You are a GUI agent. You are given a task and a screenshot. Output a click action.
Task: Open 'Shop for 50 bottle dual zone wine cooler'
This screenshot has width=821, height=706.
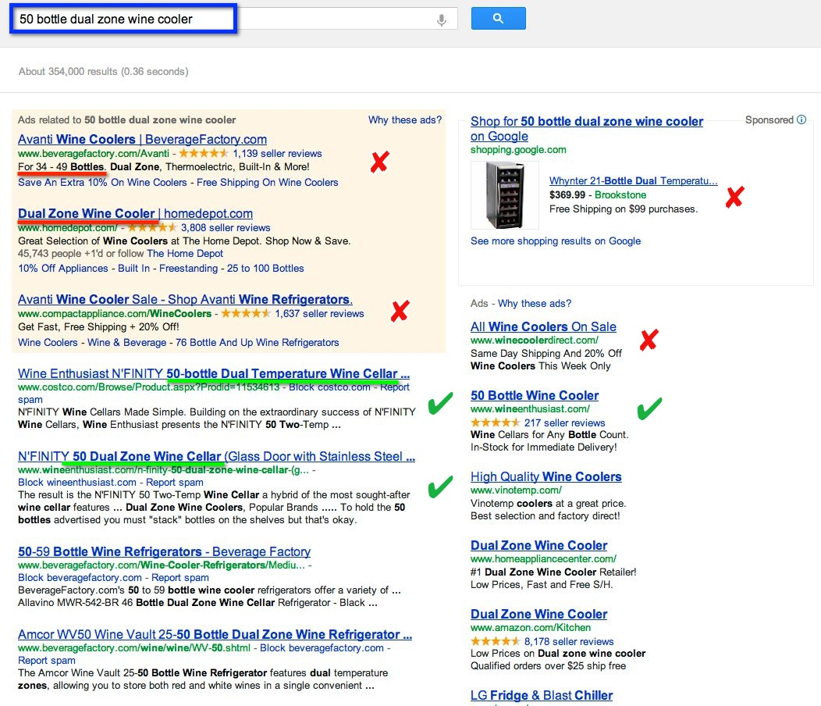click(586, 128)
